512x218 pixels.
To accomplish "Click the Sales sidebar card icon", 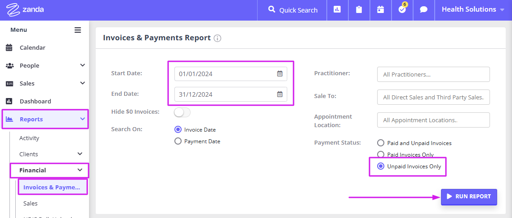I will pos(9,84).
